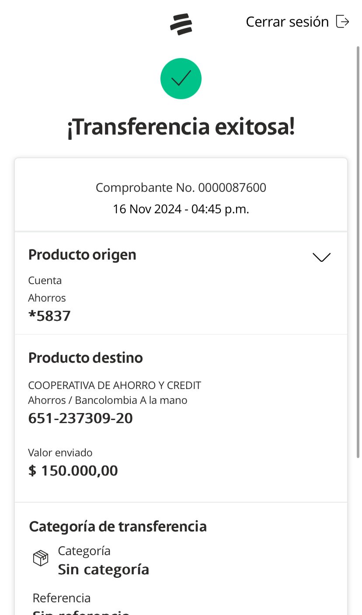362x615 pixels.
Task: Click the category box icon
Action: pos(41,558)
